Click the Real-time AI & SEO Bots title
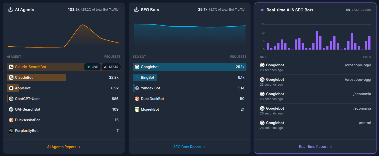The width and height of the screenshot is (379, 156). pyautogui.click(x=290, y=10)
